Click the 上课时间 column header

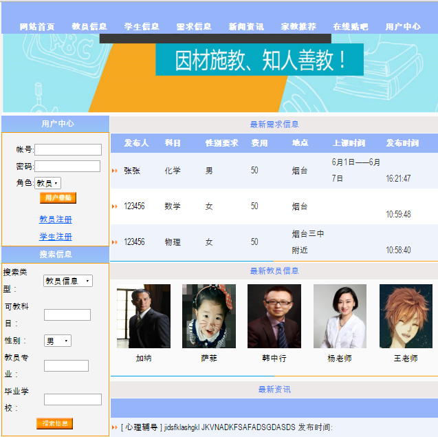[349, 143]
